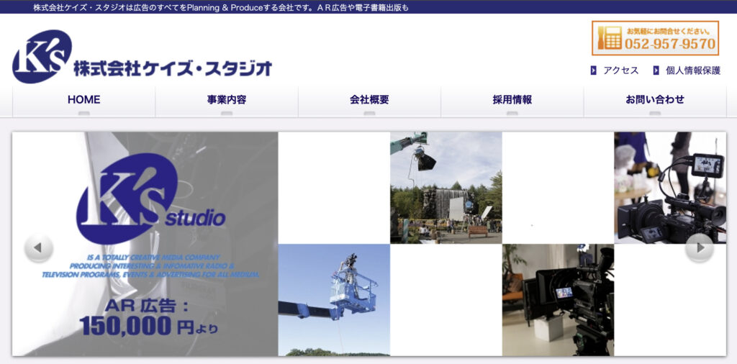
Task: Select the outdoor film set crane photo
Action: [x=446, y=187]
